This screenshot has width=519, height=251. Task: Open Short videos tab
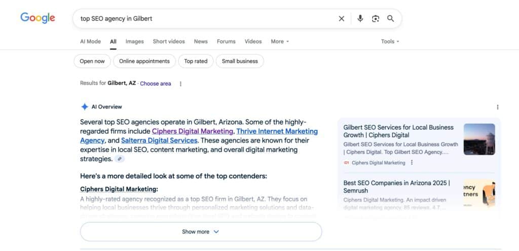[169, 42]
